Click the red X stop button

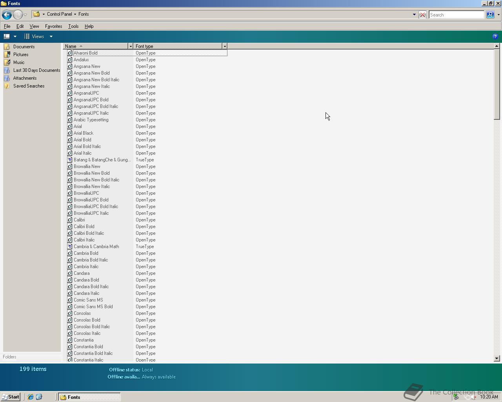click(x=422, y=15)
